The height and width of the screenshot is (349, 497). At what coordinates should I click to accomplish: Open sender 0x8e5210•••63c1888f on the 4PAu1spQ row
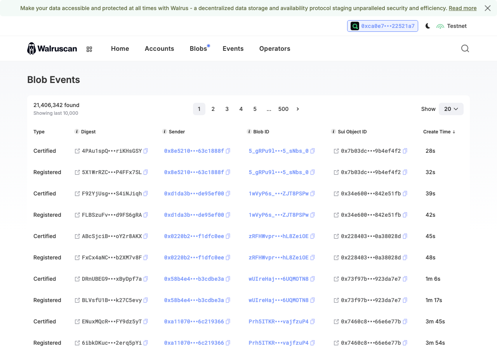click(194, 151)
